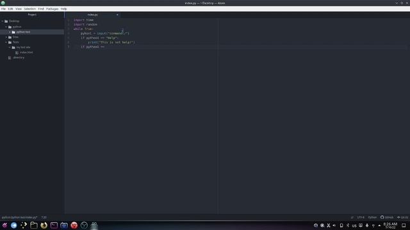Click the Atom logo in title bar
The image size is (410, 230).
click(3, 3)
